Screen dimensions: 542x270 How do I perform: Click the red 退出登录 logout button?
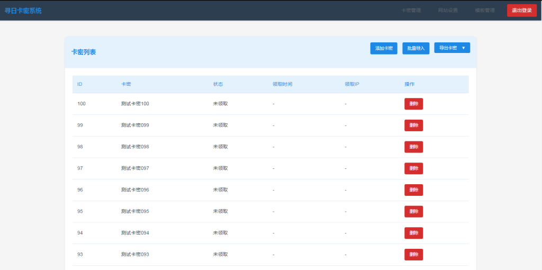click(x=521, y=10)
